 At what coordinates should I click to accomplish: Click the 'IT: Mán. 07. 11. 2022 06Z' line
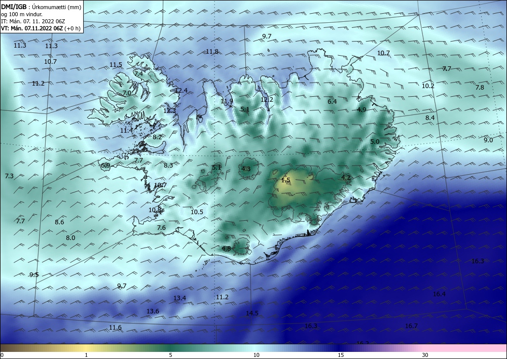click(x=33, y=21)
